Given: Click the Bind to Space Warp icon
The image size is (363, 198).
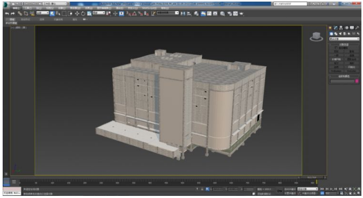Looking at the screenshot, I should coord(32,14).
